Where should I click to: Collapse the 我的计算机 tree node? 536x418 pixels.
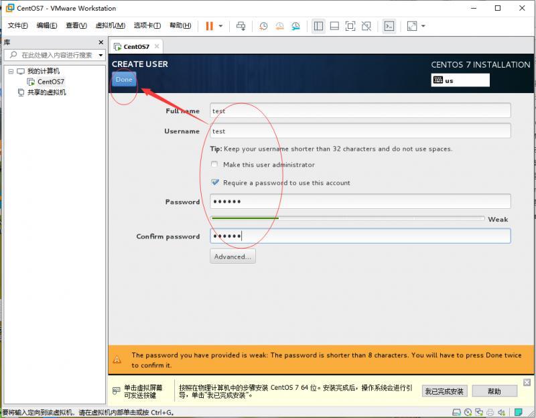[11, 72]
